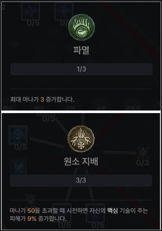
Task: Open the 숙련 skill category tab
Action: click(101, 108)
